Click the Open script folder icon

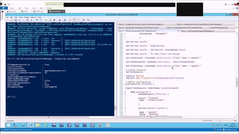12,20
